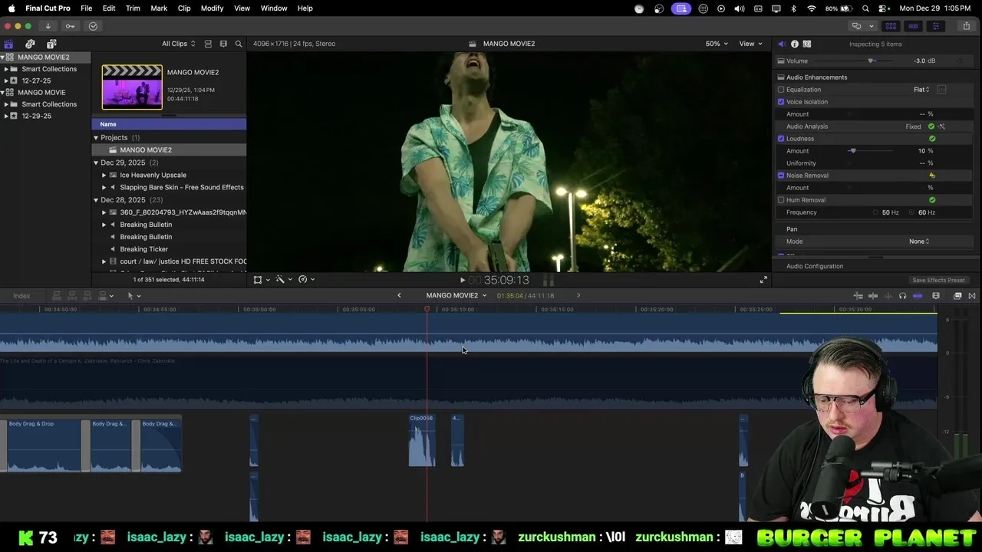
Task: Open the Edit menu
Action: pos(109,8)
